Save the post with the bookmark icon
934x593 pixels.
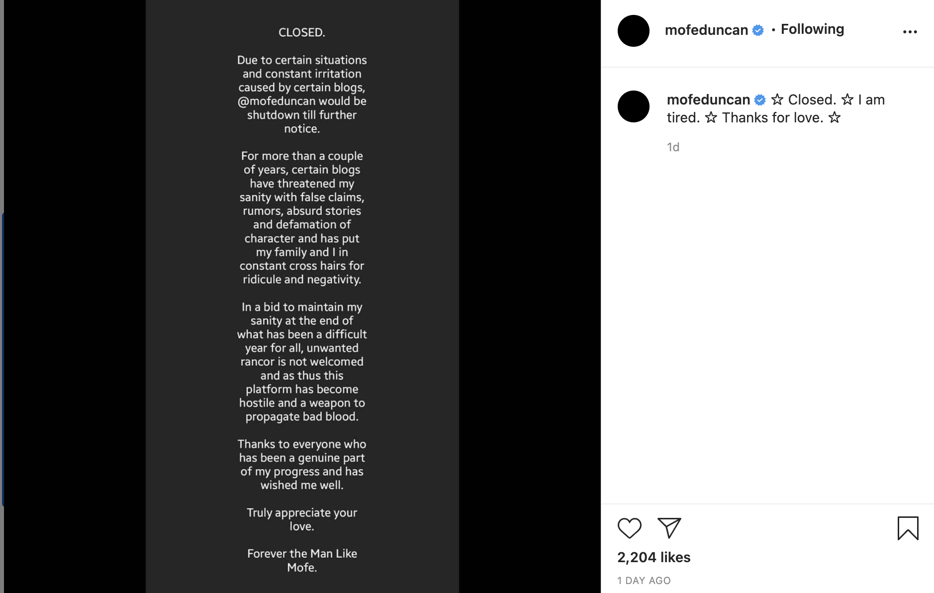click(908, 528)
